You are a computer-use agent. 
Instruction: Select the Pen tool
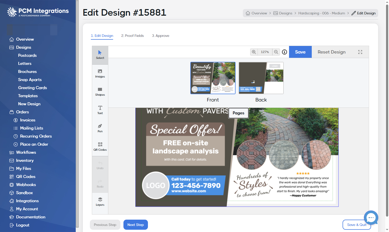click(x=100, y=128)
